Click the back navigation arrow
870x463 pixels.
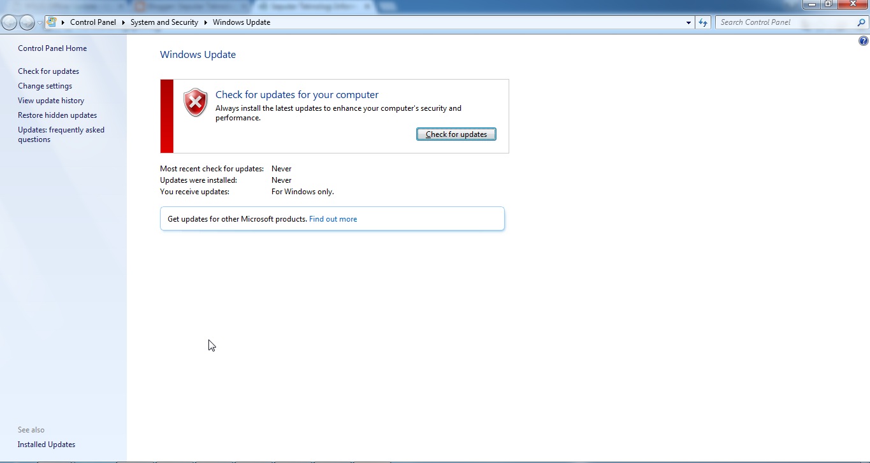[x=9, y=22]
